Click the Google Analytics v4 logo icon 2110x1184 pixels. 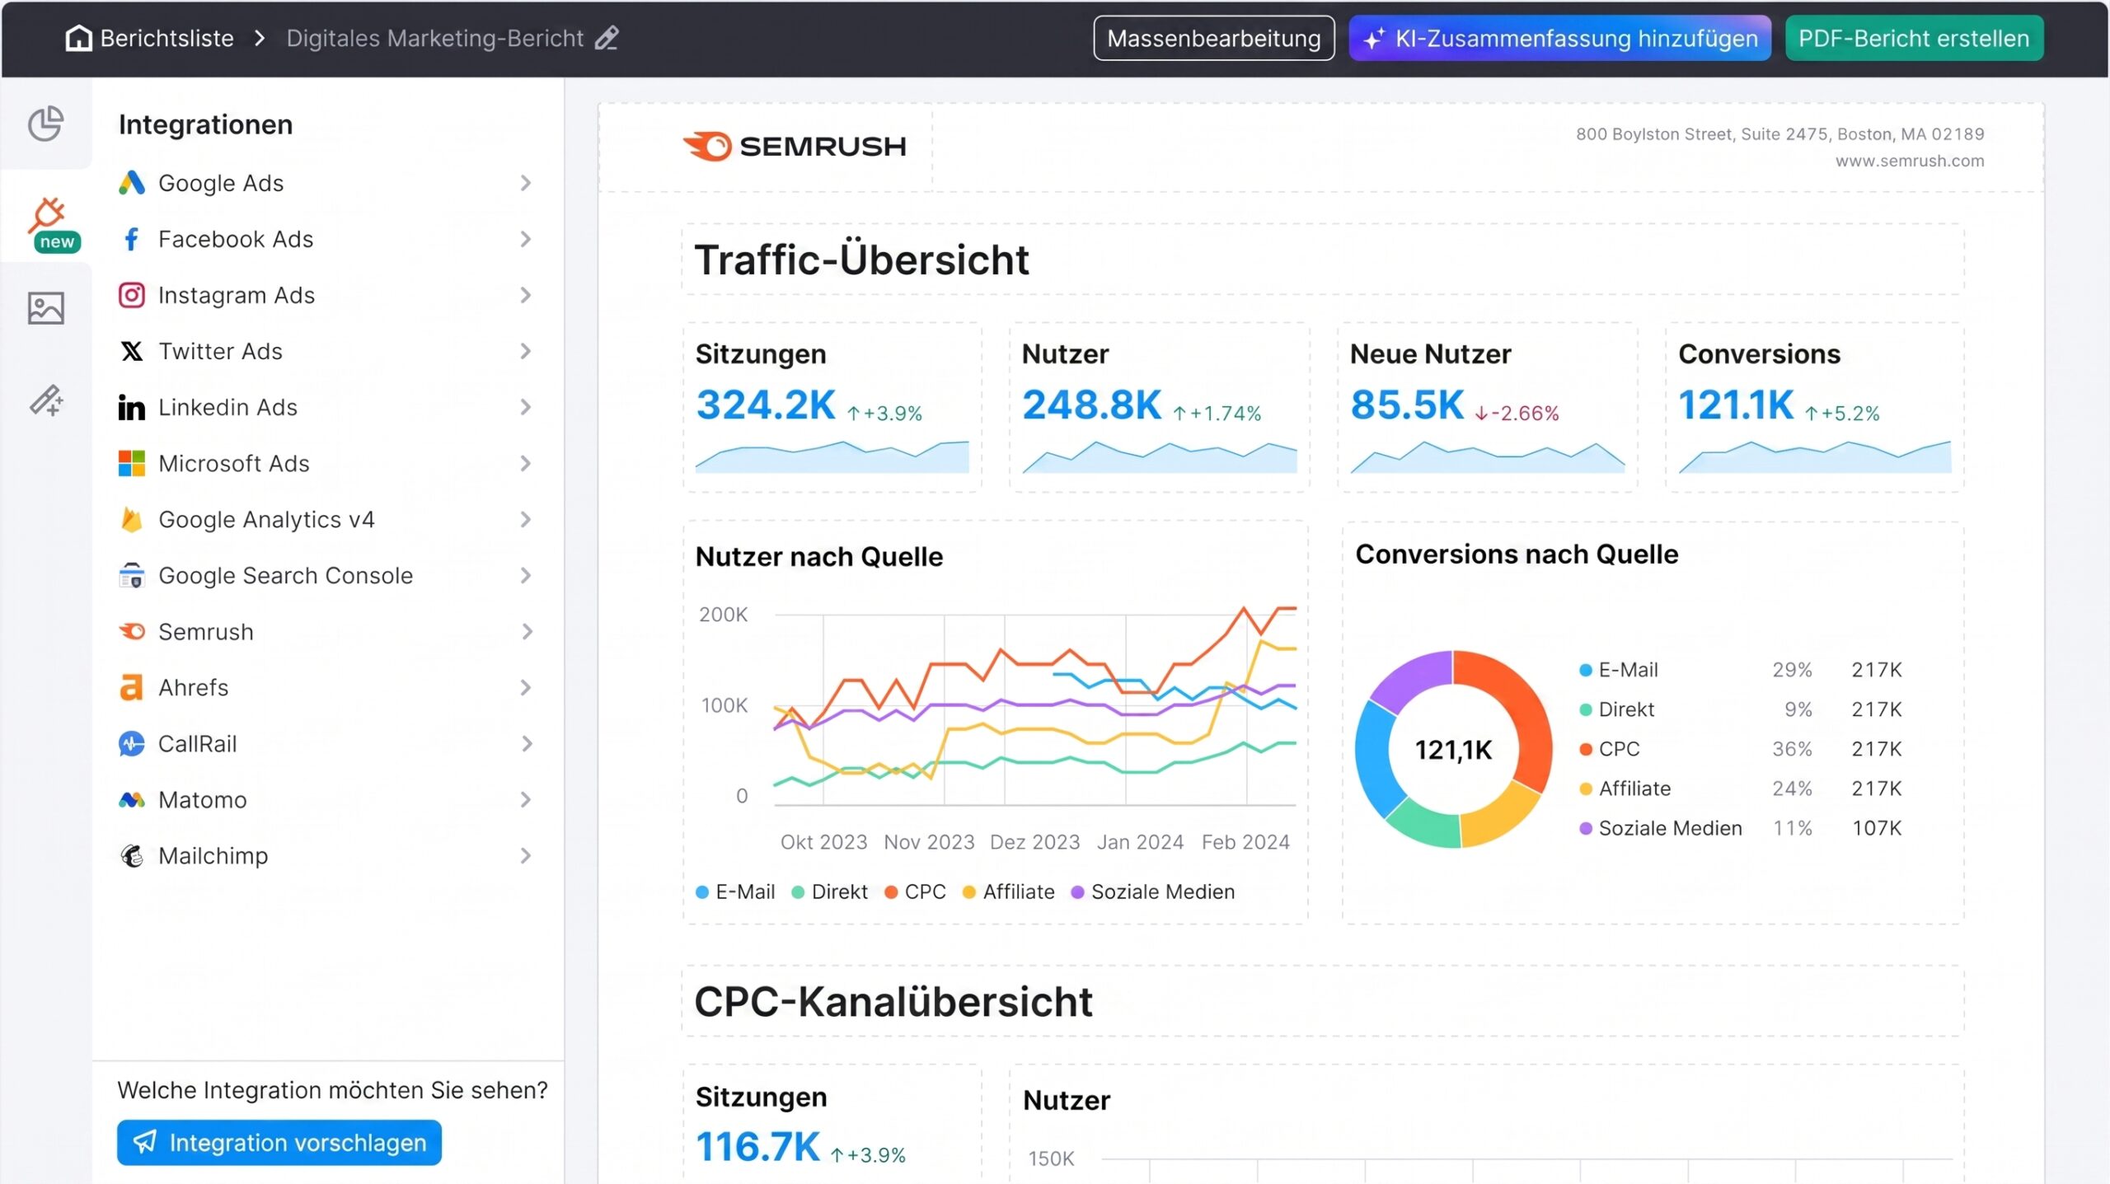click(x=131, y=519)
